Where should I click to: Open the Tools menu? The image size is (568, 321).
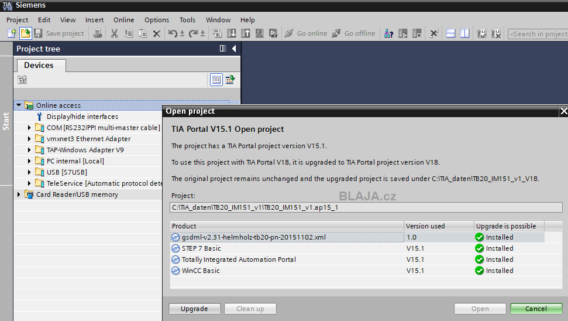187,20
